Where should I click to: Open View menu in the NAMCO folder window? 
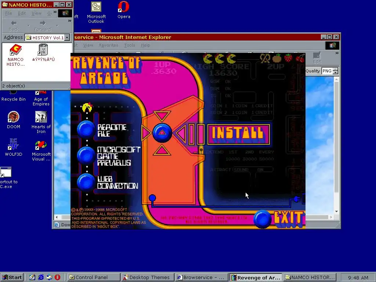coord(36,13)
